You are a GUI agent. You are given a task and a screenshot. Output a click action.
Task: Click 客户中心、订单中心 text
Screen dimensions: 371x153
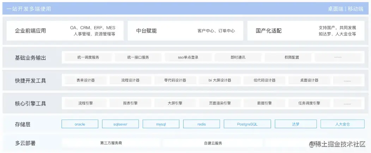216,31
